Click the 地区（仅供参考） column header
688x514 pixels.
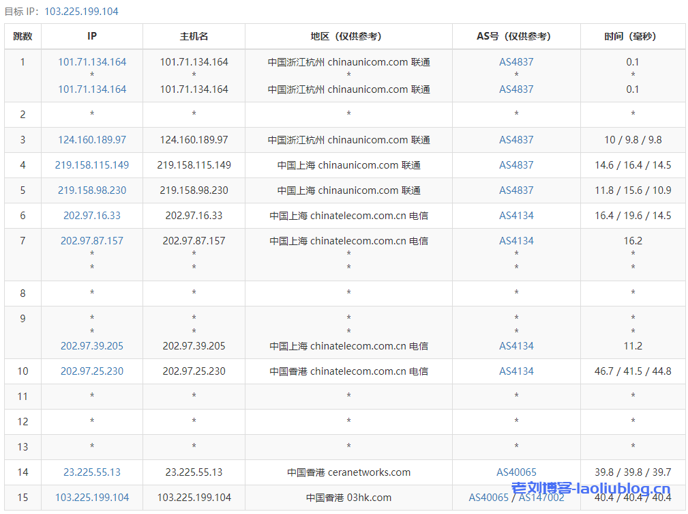[348, 36]
